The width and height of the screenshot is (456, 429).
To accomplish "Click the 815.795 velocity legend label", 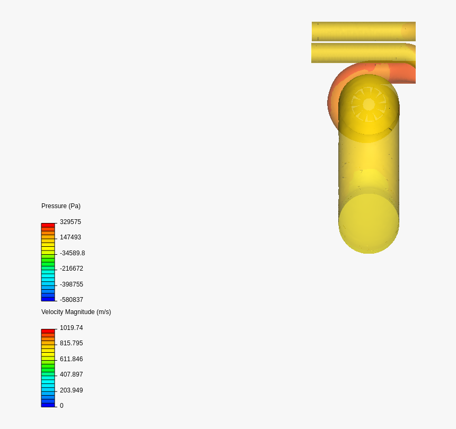I will 71,343.
